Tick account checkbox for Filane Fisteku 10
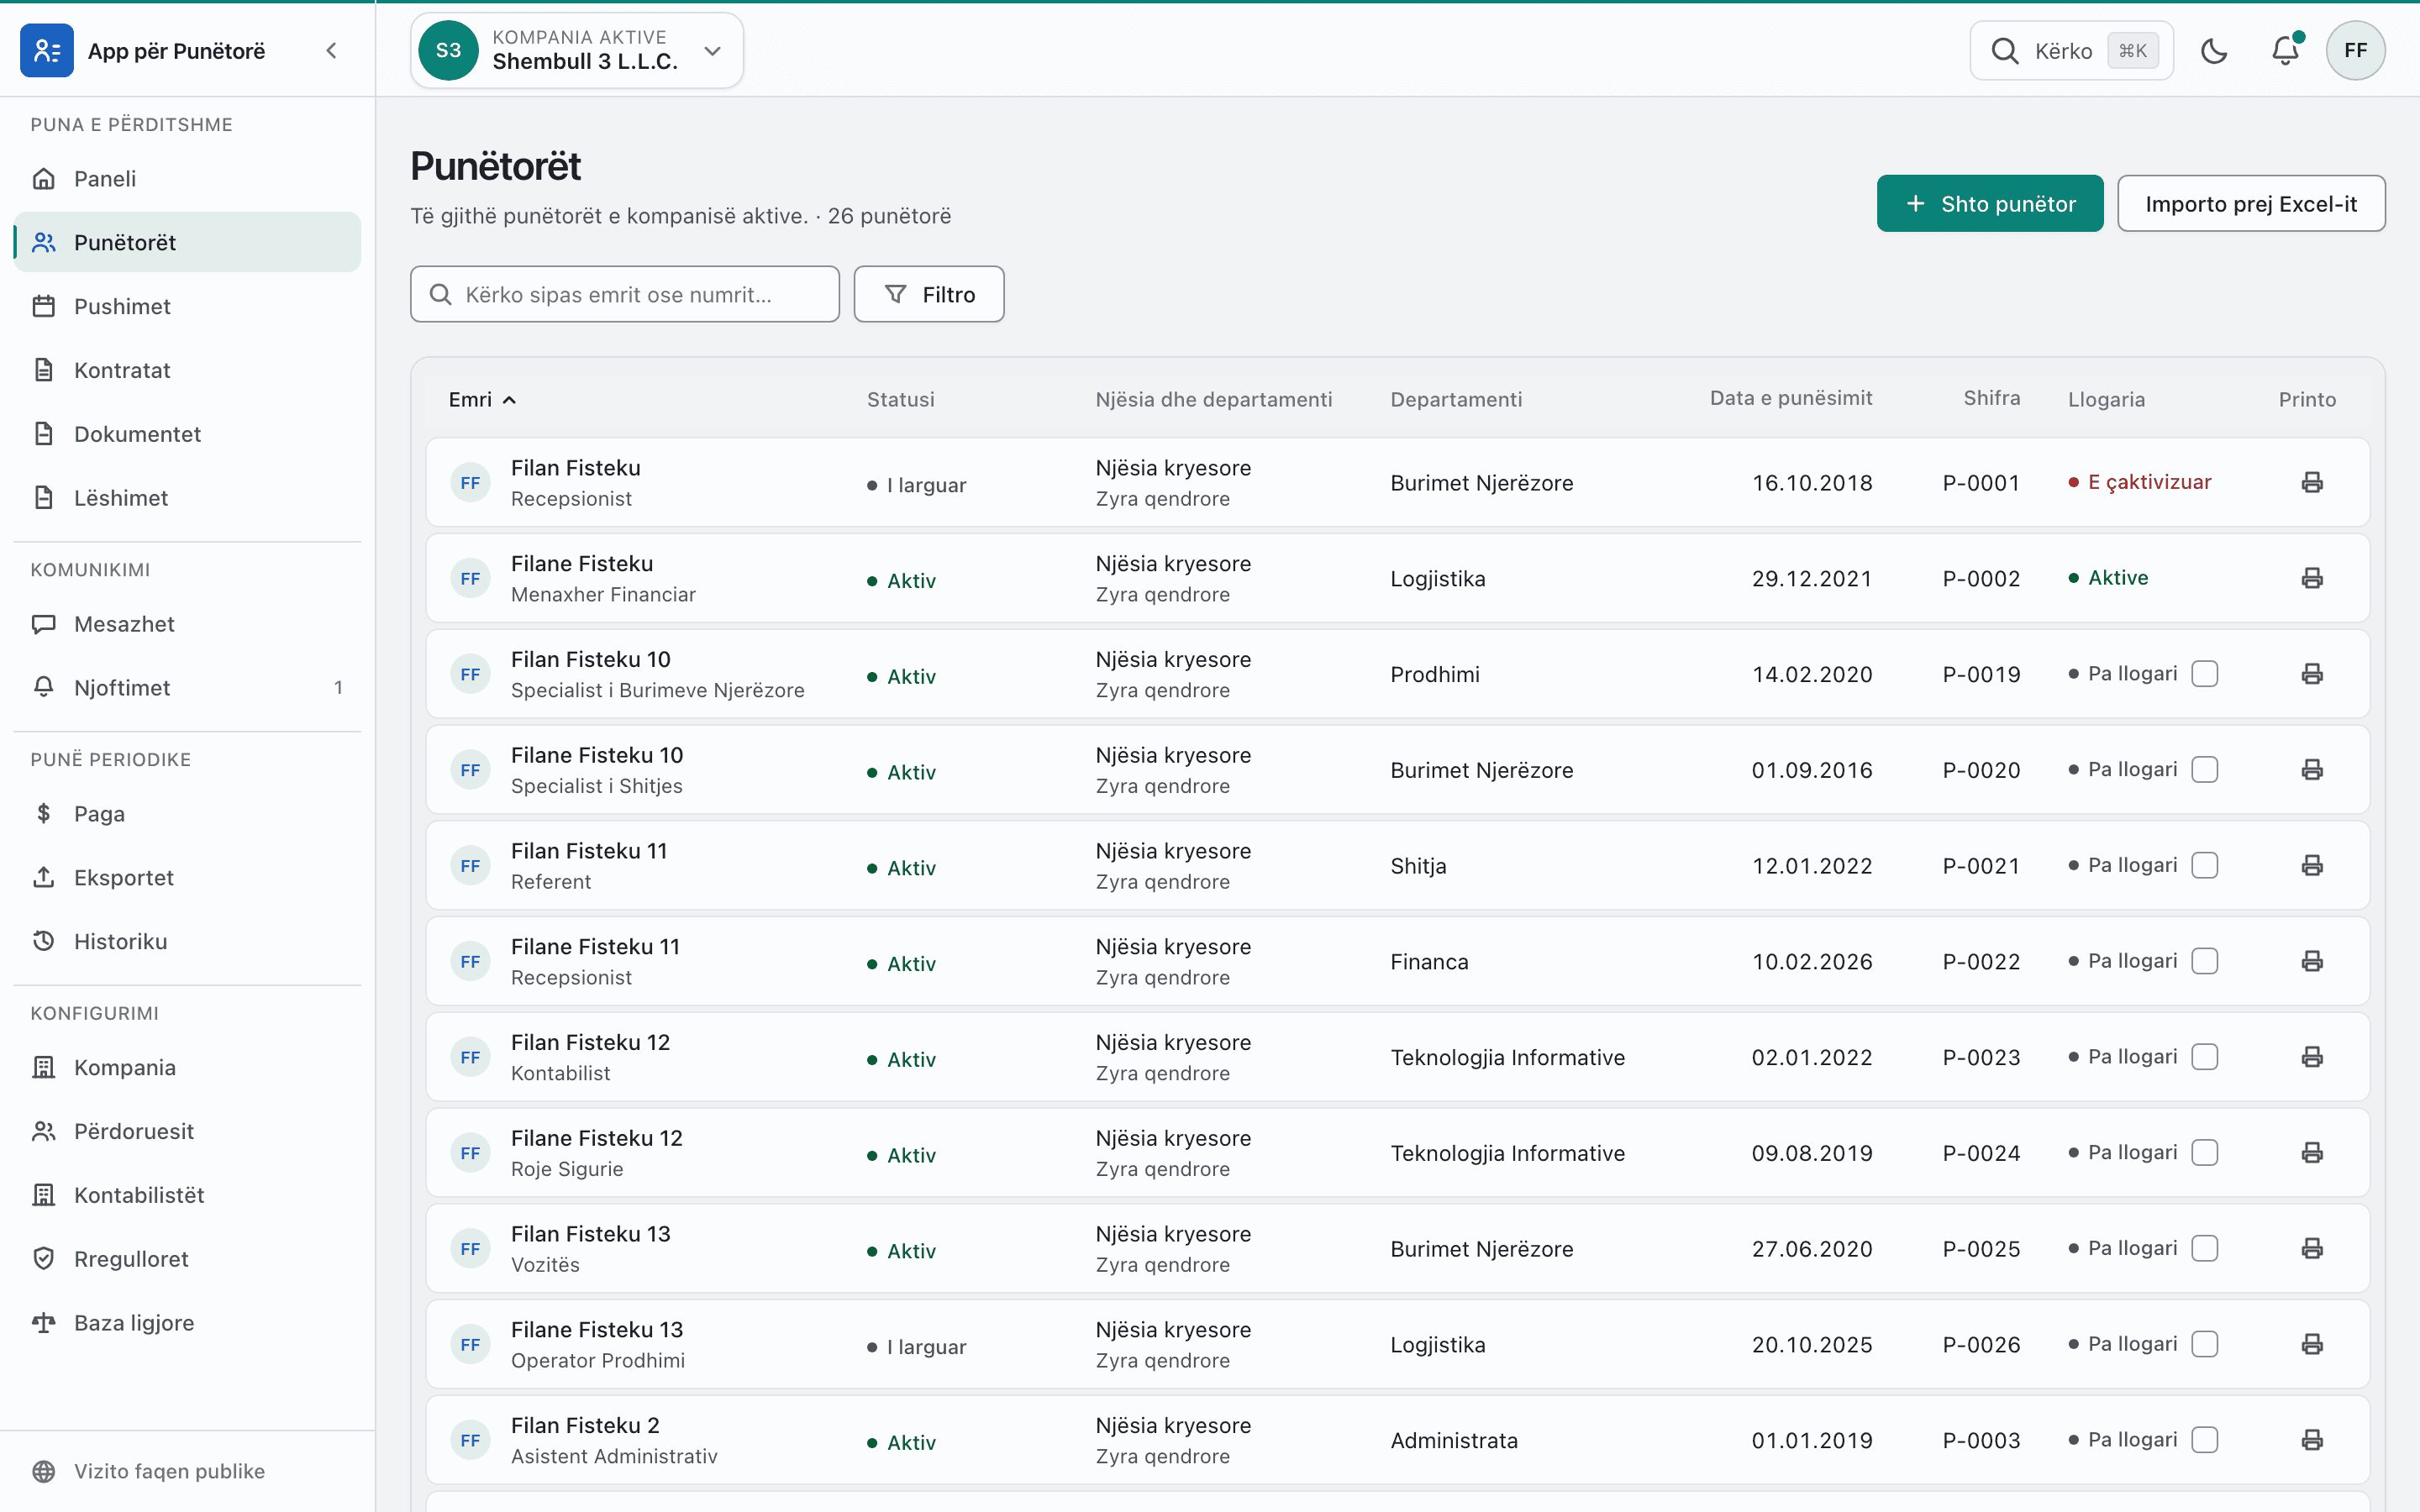Screen dimensions: 2420x1512 2205,770
